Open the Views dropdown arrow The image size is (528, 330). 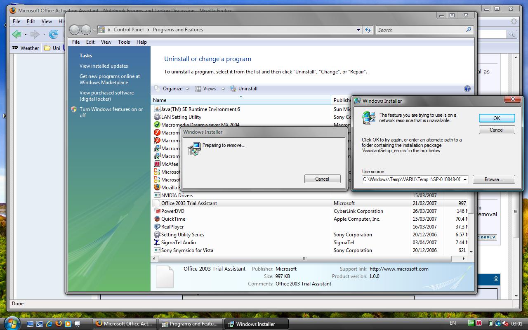click(223, 89)
